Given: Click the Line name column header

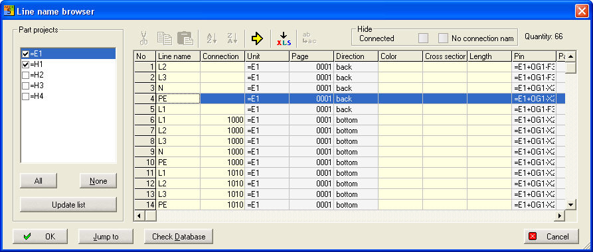Looking at the screenshot, I should point(178,56).
